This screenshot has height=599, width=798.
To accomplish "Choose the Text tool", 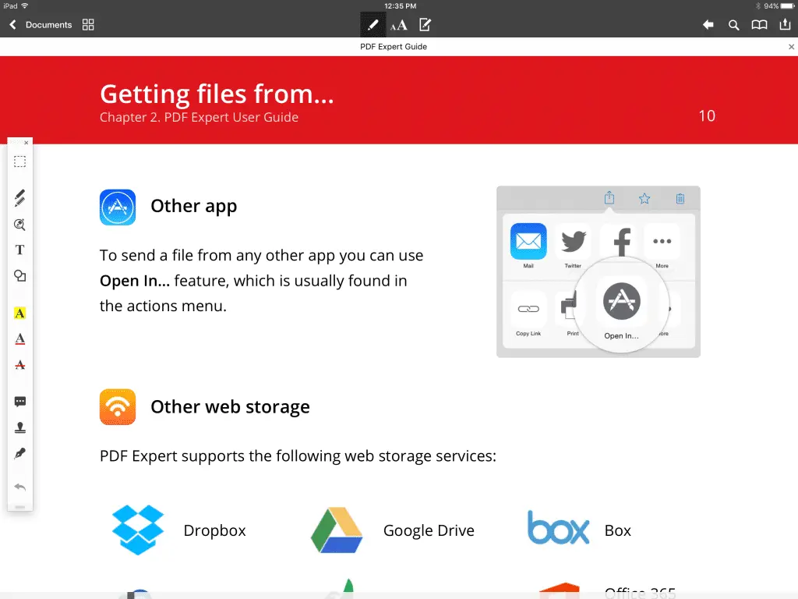I will pyautogui.click(x=20, y=250).
